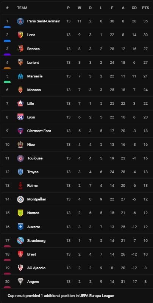Click the Monaco club crest

20,90
